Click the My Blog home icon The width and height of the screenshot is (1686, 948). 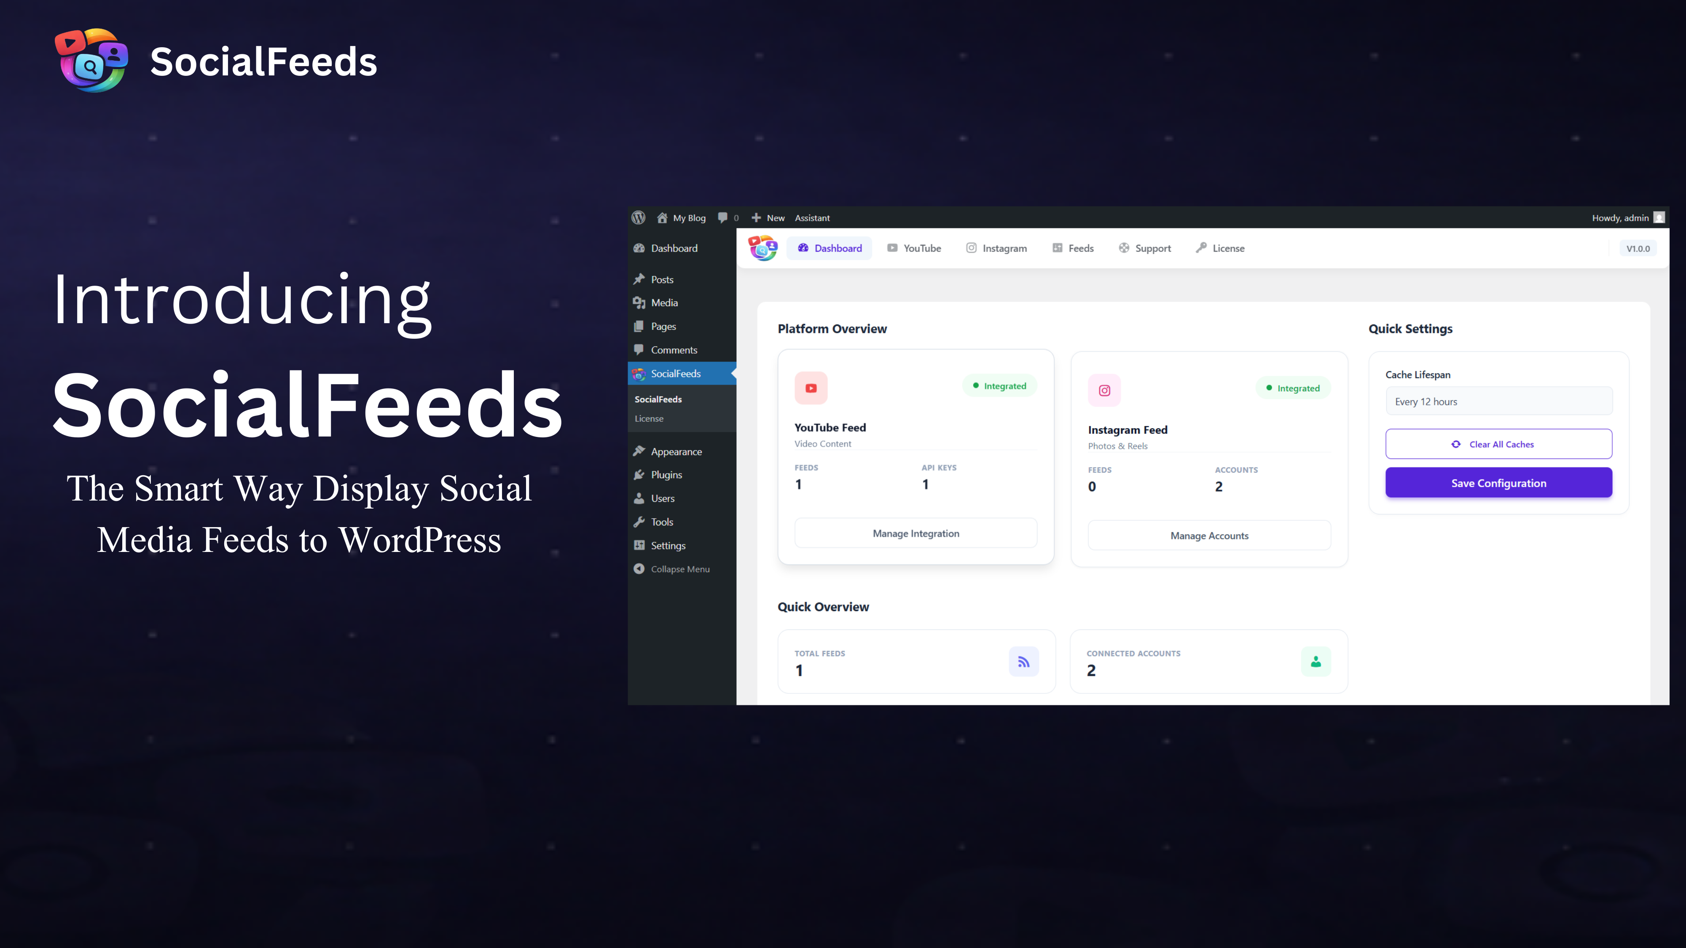[662, 217]
